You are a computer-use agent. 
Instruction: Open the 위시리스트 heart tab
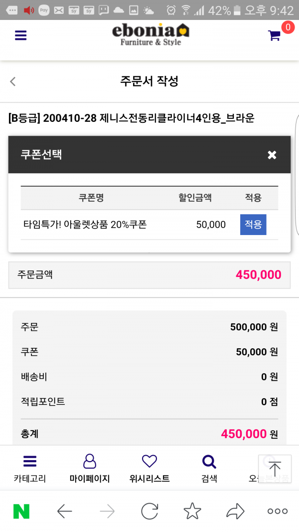[x=149, y=468]
